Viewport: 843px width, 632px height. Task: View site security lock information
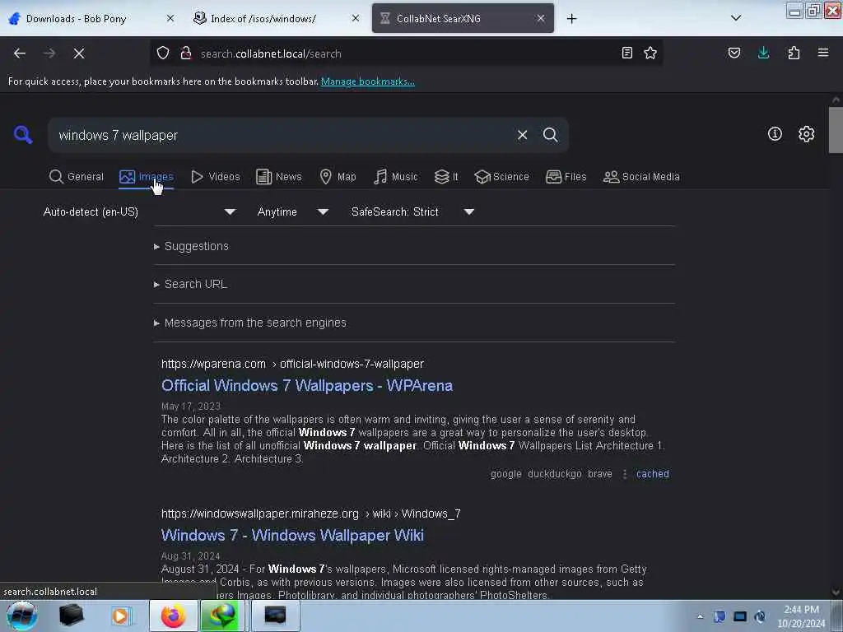click(x=186, y=53)
